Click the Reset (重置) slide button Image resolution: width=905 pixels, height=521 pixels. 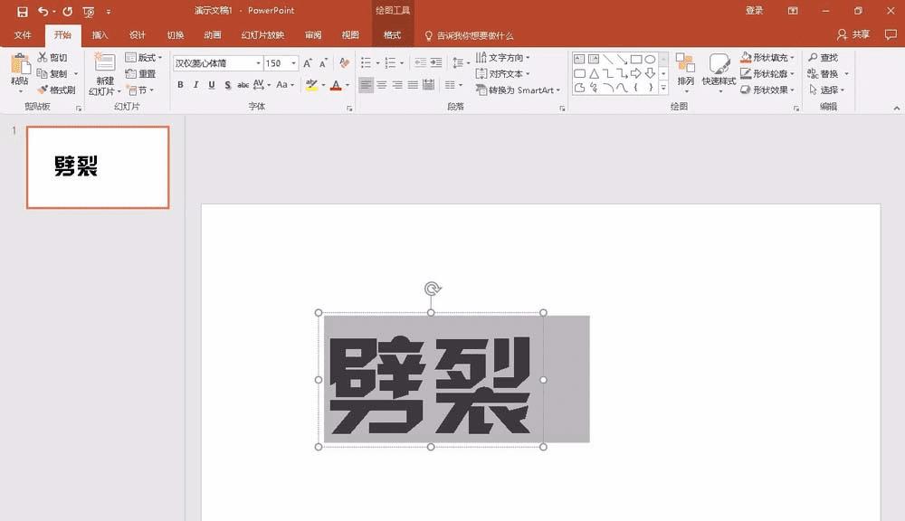tap(141, 74)
